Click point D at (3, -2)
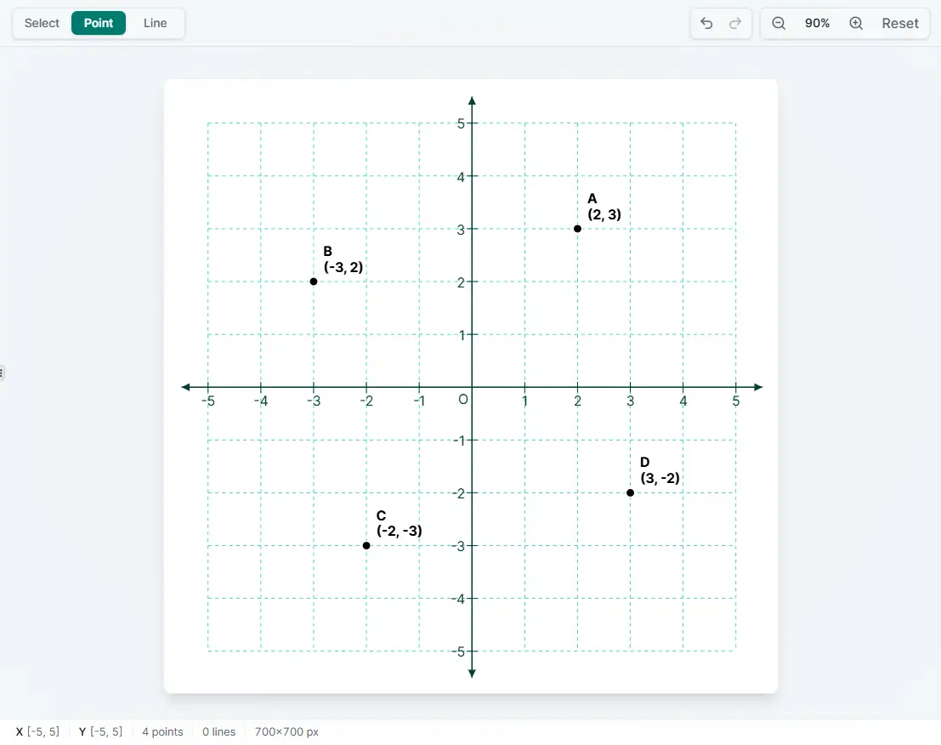Screen dimensions: 941x745 coord(630,493)
